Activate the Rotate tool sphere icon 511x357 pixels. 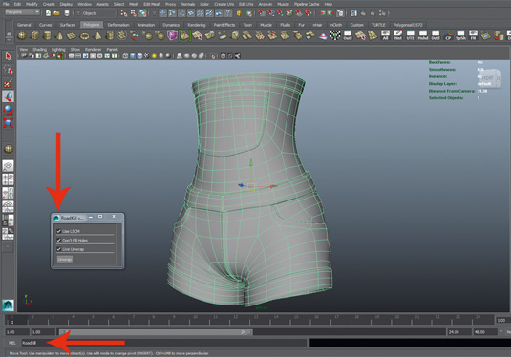click(x=9, y=110)
